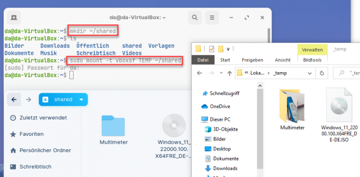This screenshot has width=360, height=177.
Task: Open Desktop in Explorer navigation pane
Action: click(x=217, y=149)
